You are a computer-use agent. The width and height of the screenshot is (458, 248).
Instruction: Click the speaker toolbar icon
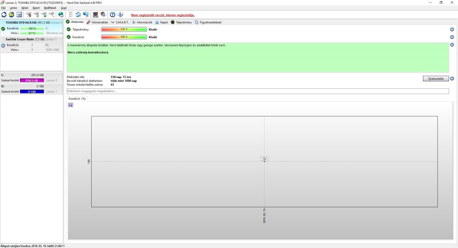click(x=103, y=15)
